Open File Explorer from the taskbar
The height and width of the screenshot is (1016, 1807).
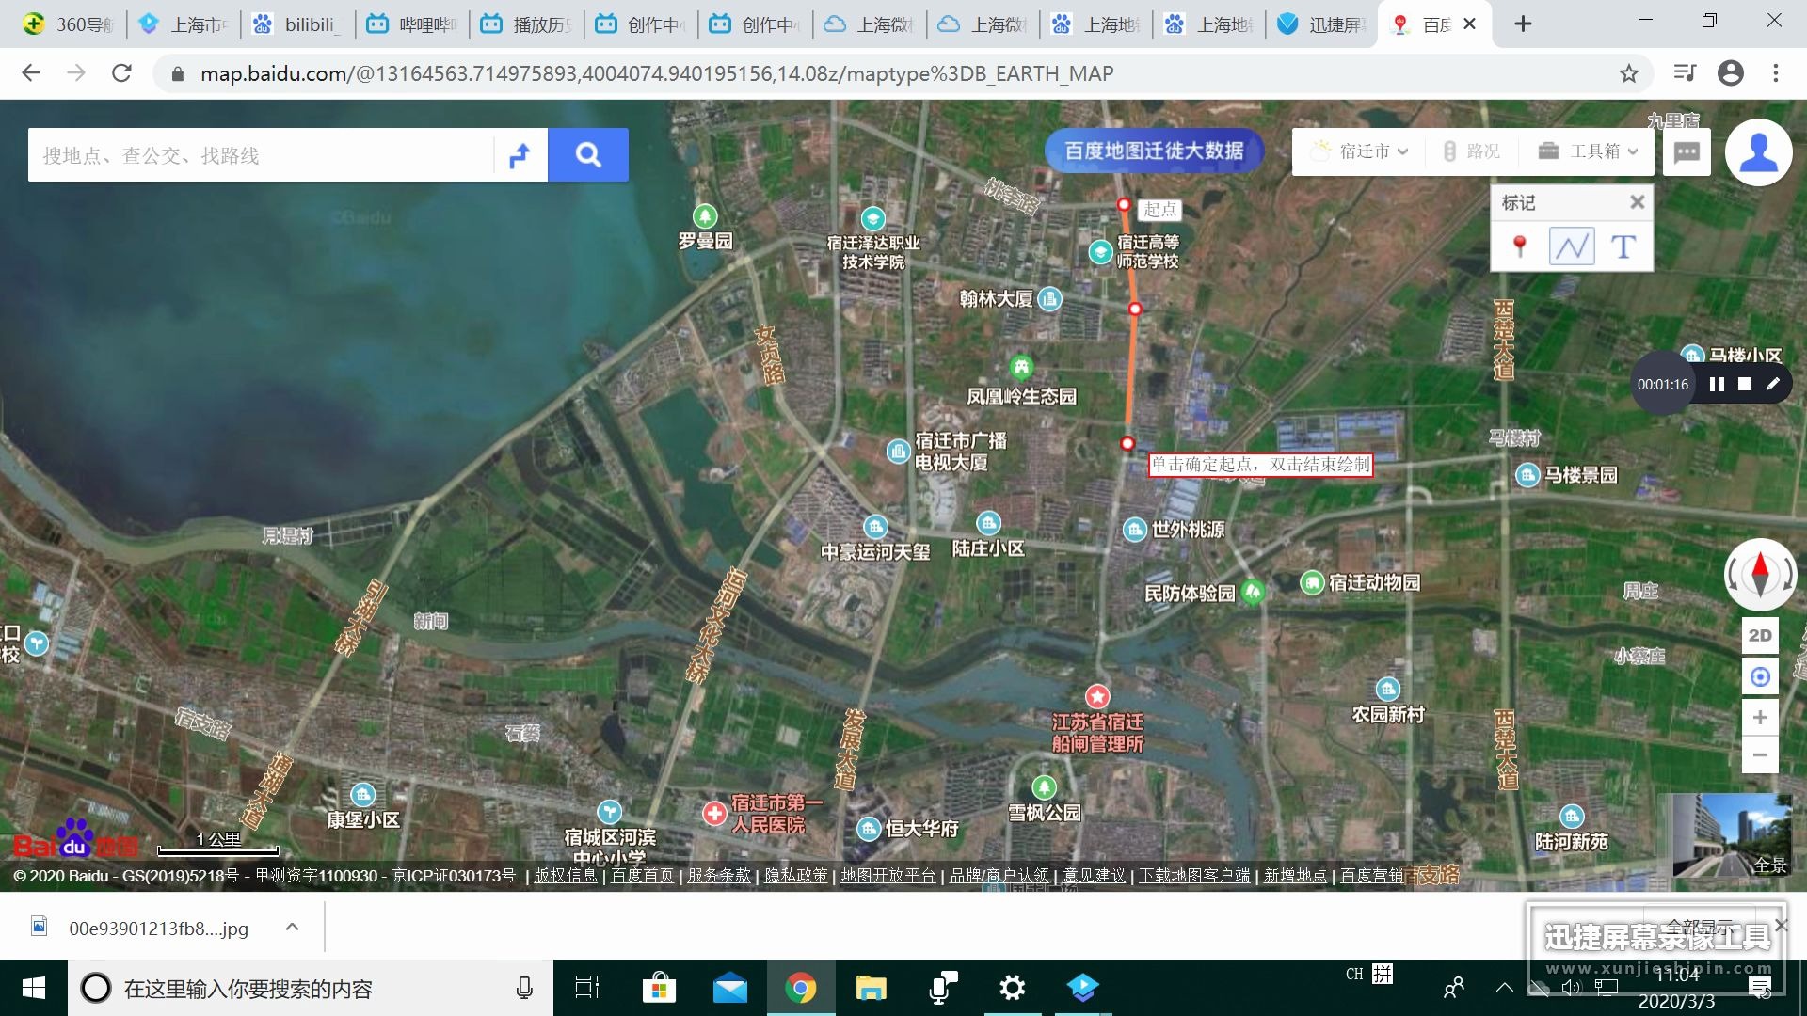(x=871, y=988)
